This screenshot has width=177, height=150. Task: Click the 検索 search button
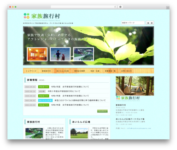coord(150,23)
